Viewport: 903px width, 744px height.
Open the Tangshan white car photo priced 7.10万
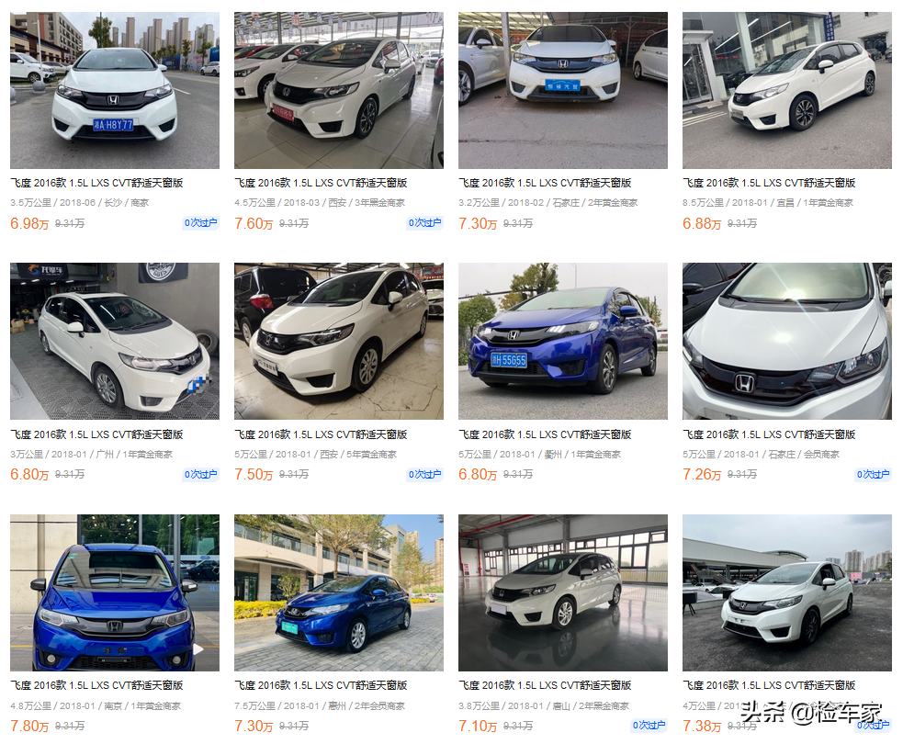562,592
